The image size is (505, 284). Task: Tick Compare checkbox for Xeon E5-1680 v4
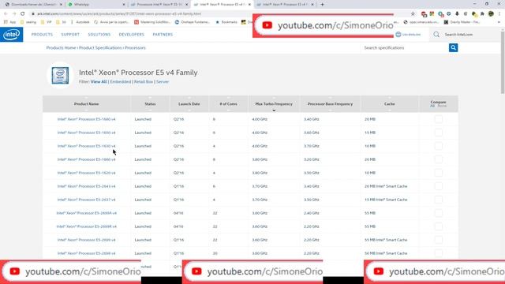pyautogui.click(x=439, y=119)
